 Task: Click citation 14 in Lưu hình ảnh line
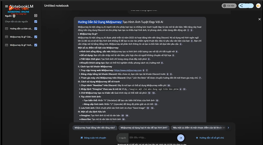click(152, 108)
